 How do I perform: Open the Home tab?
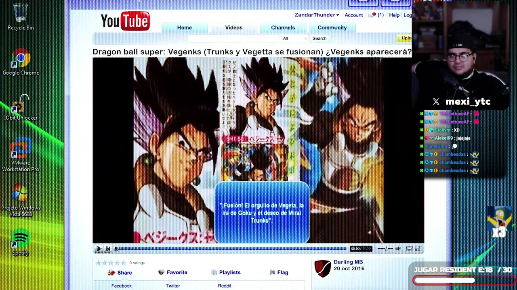point(185,27)
